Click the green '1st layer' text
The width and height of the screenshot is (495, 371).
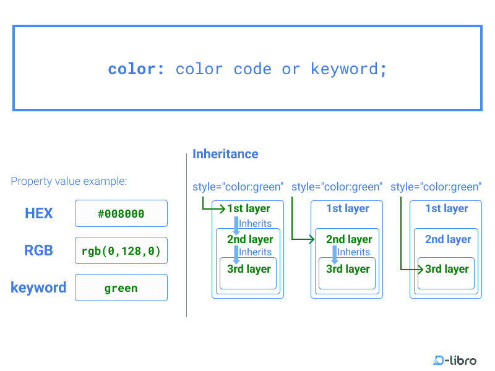pyautogui.click(x=249, y=208)
